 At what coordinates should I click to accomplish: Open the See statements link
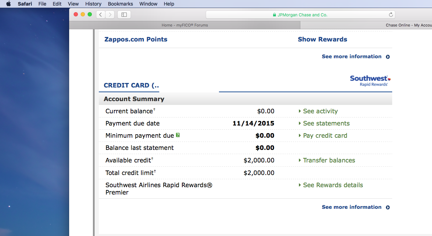(326, 123)
